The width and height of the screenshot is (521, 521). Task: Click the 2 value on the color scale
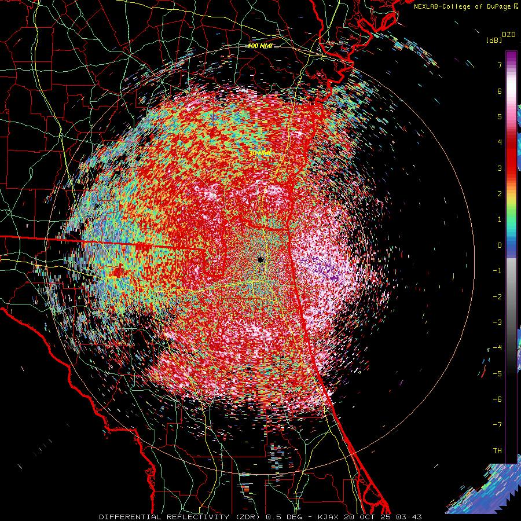pyautogui.click(x=500, y=194)
